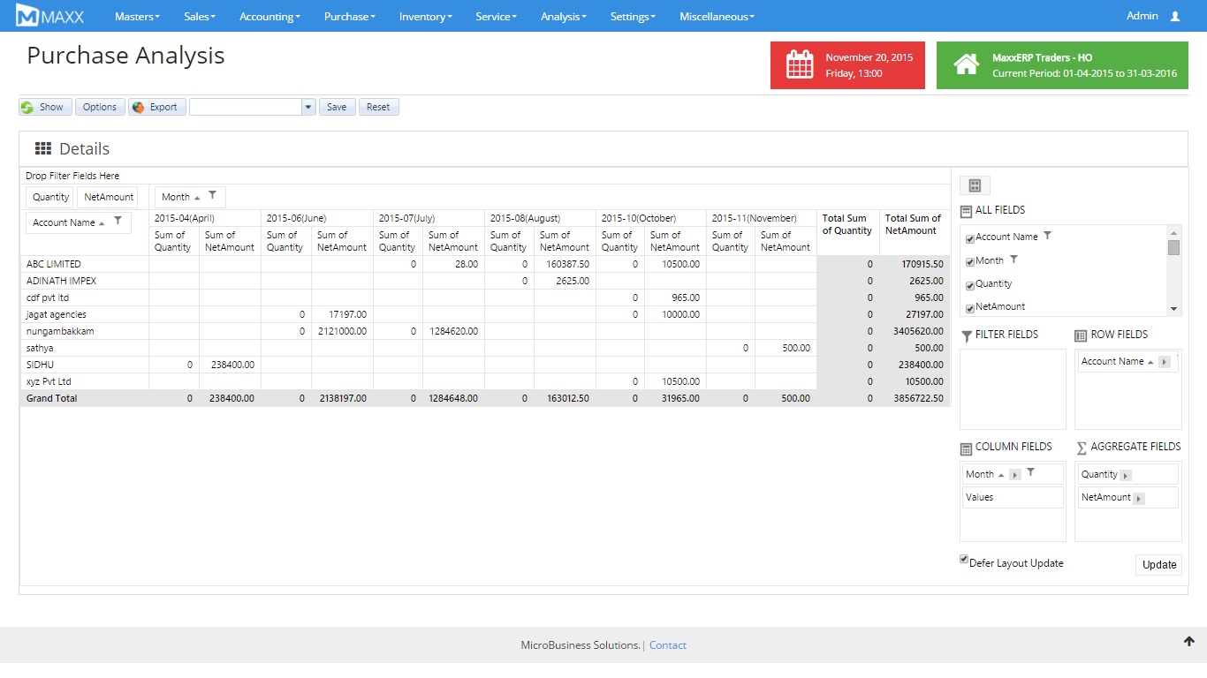Image resolution: width=1207 pixels, height=678 pixels.
Task: Expand the Quantity aggregate field arrow
Action: pyautogui.click(x=1125, y=475)
